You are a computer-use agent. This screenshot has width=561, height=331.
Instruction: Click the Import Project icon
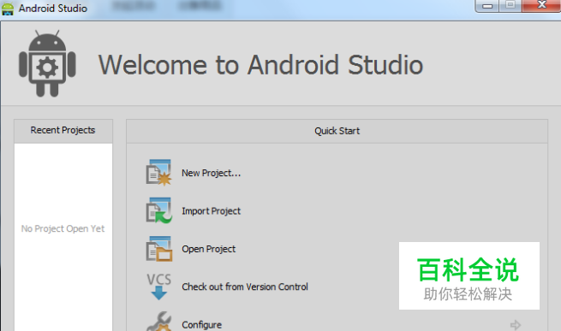click(158, 210)
